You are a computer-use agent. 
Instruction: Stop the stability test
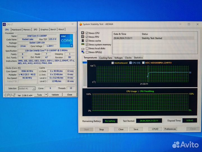(x=101, y=129)
